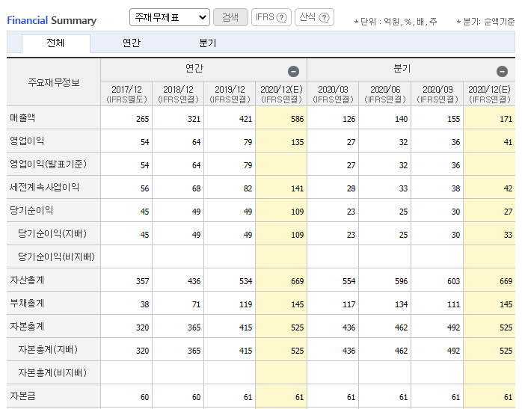The image size is (522, 409).
Task: Click the 부채총계 row label
Action: pyautogui.click(x=27, y=304)
